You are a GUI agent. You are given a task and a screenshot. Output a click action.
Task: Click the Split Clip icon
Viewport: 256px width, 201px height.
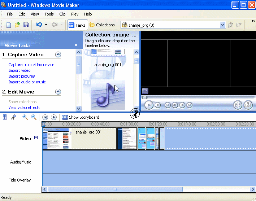coord(238,105)
